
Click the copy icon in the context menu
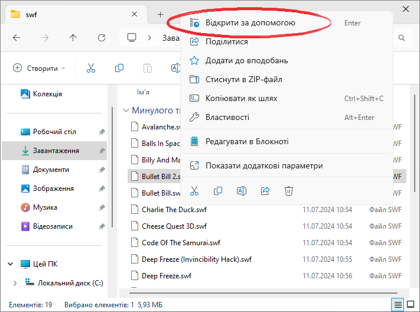218,191
